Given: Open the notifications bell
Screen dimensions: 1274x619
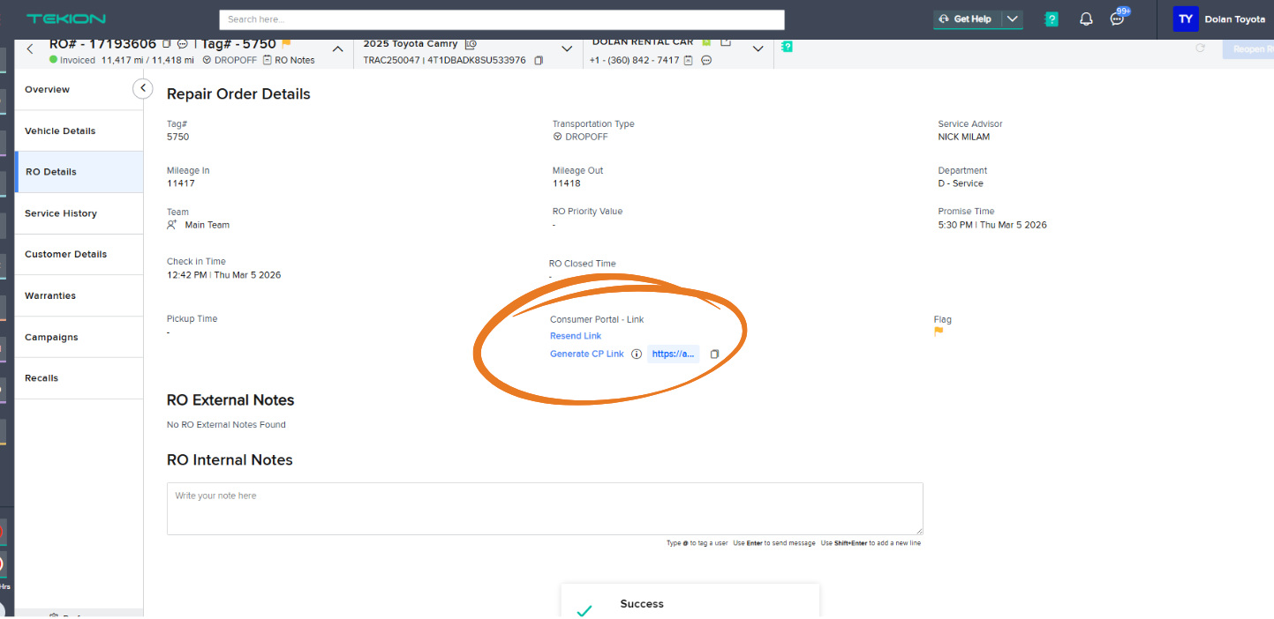Looking at the screenshot, I should [x=1086, y=19].
